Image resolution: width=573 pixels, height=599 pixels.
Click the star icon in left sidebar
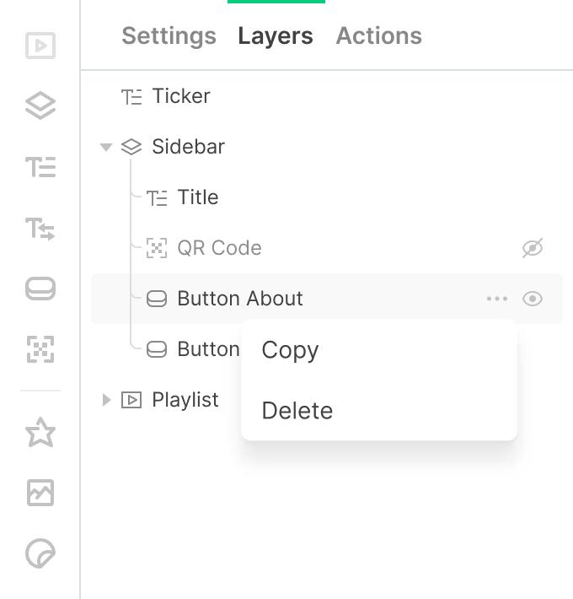(40, 433)
